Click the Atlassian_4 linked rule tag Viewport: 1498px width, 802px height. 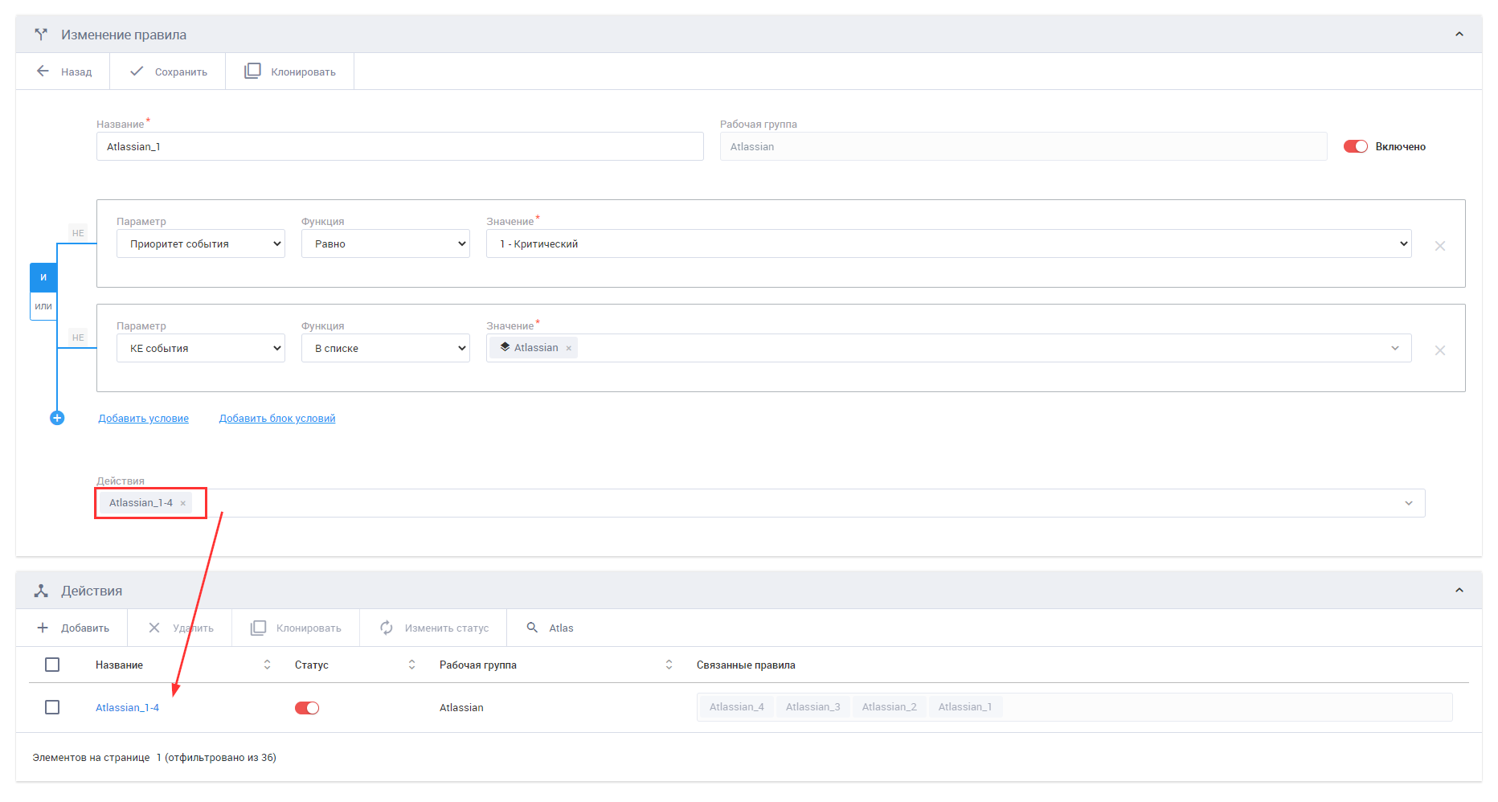736,707
